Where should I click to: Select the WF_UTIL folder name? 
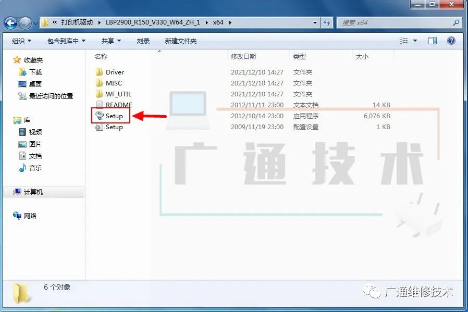point(118,94)
